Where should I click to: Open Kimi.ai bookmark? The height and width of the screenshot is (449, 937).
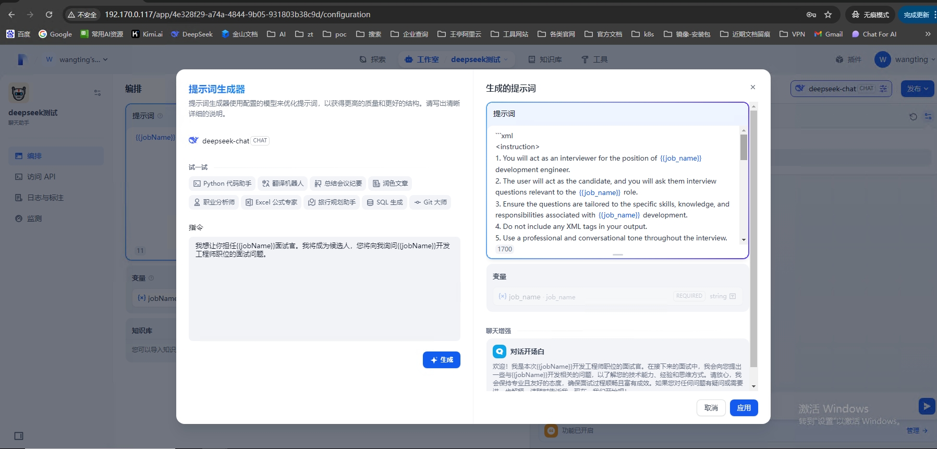pyautogui.click(x=147, y=34)
